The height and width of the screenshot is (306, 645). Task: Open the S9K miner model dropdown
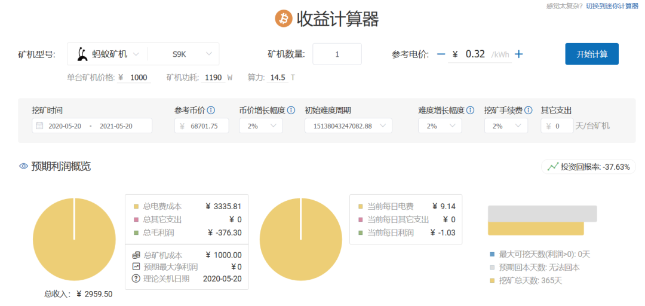pos(183,54)
